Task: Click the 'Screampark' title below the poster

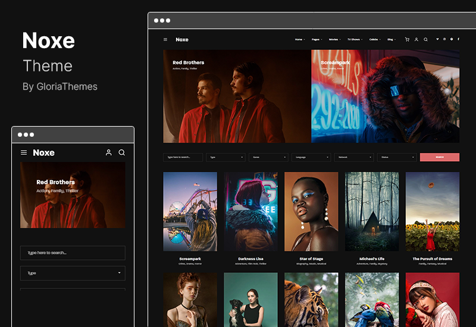Action: click(x=190, y=259)
